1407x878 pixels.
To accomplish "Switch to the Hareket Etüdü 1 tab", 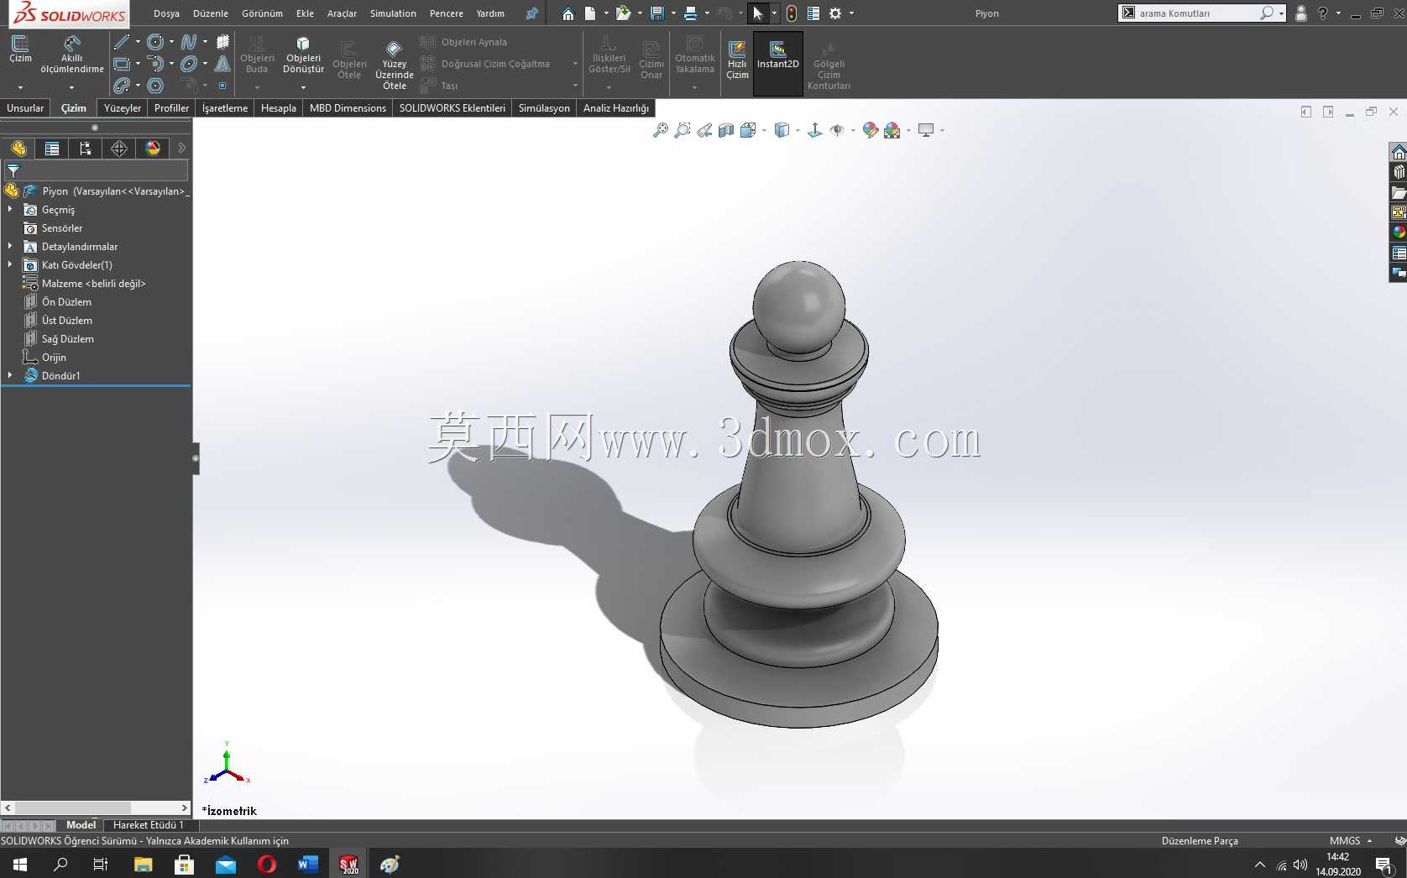I will tap(149, 825).
